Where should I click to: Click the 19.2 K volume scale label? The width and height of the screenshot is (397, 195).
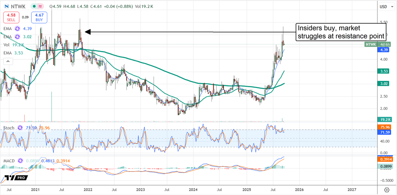pos(384,119)
